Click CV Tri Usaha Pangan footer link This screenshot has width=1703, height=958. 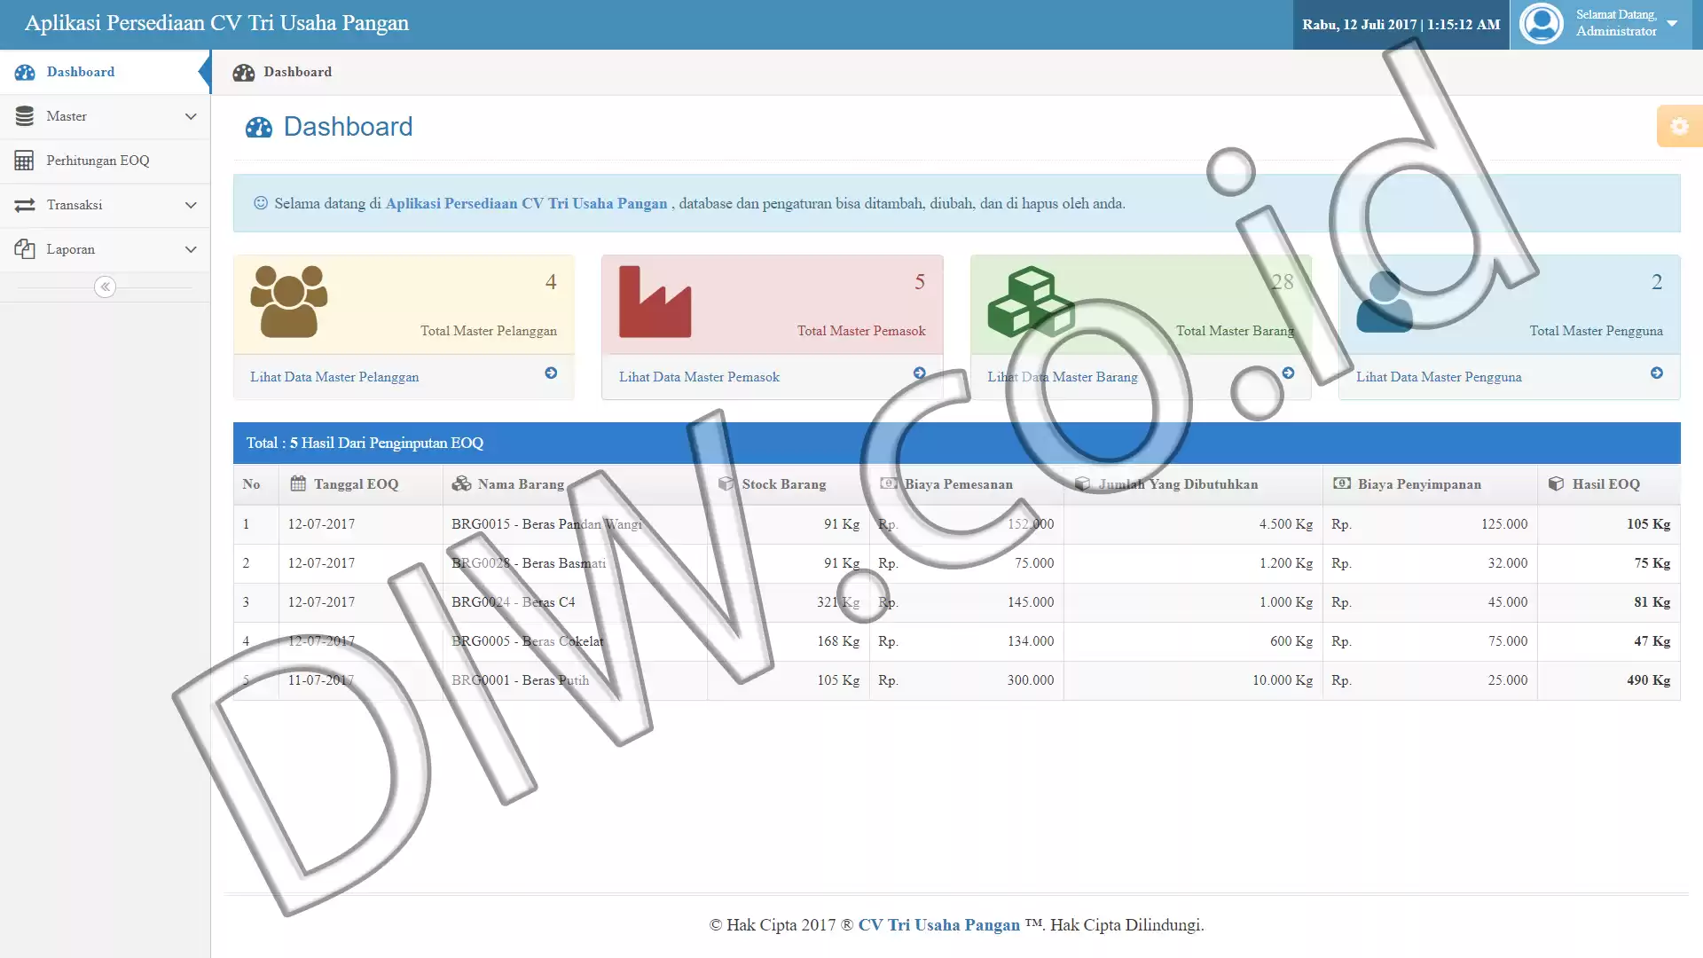[x=938, y=925]
